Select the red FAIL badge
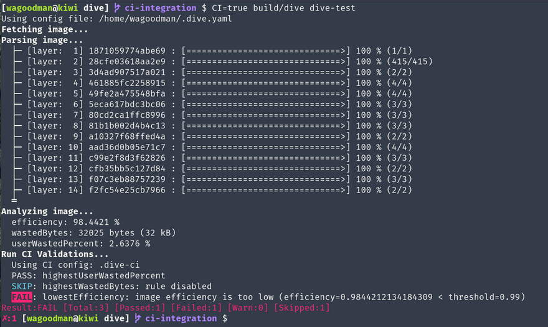Screen dimensions: 548x327 coord(22,297)
